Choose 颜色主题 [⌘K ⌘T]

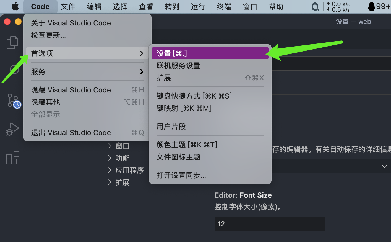210,145
